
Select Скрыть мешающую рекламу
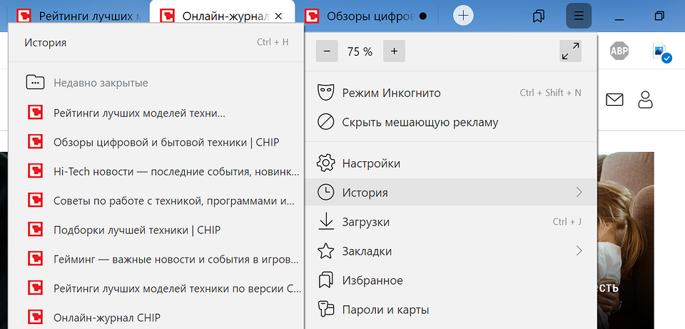point(420,122)
